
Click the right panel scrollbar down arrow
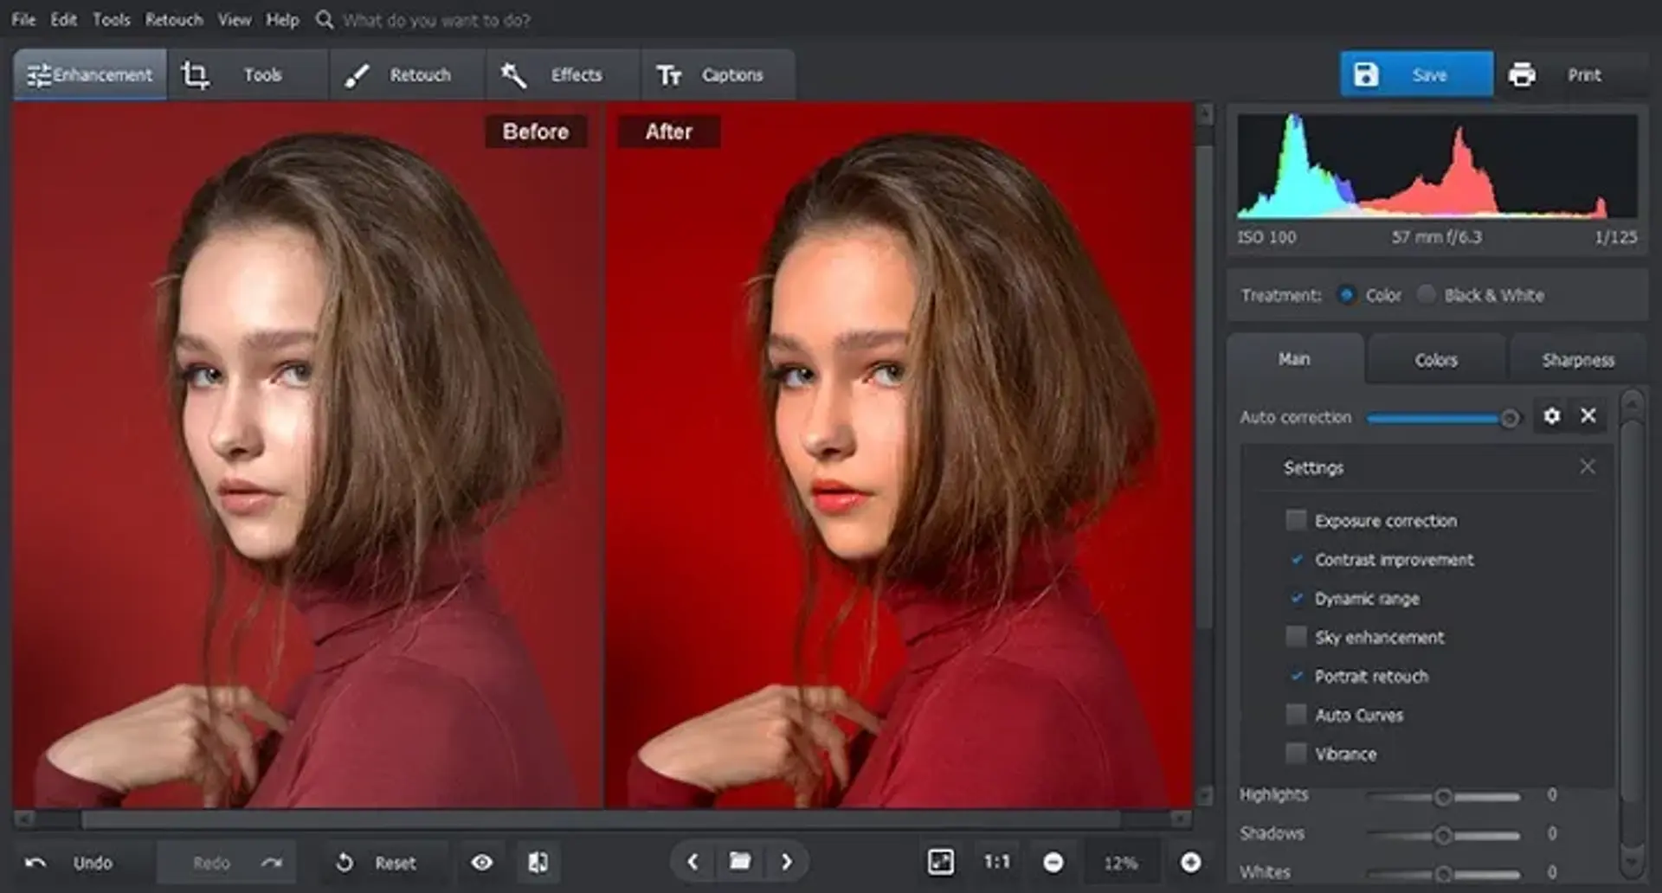[x=1632, y=862]
